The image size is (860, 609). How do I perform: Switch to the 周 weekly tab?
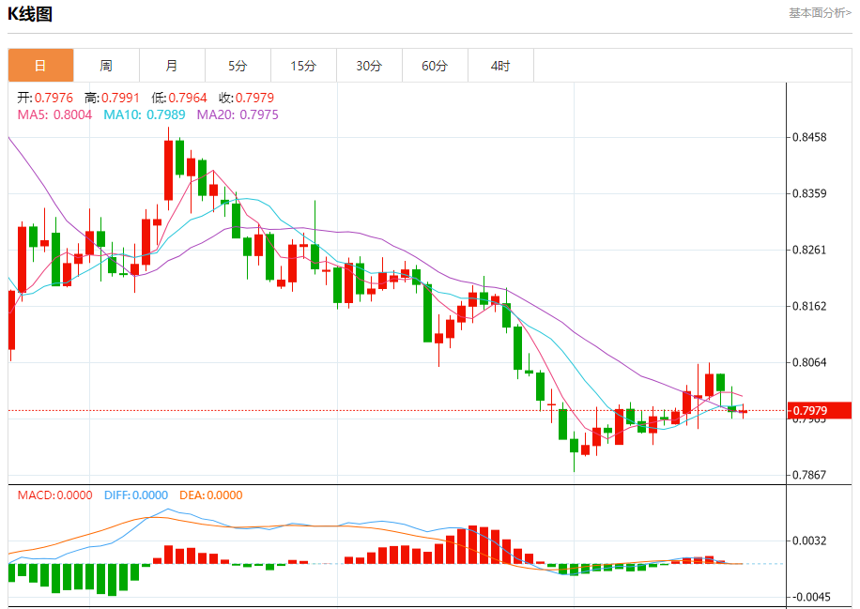click(106, 66)
